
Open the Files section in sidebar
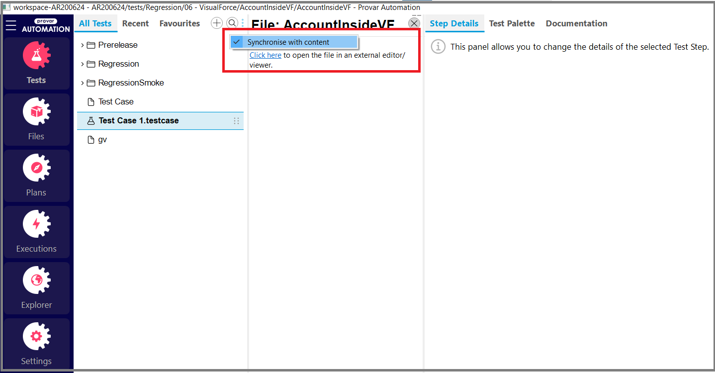(36, 120)
